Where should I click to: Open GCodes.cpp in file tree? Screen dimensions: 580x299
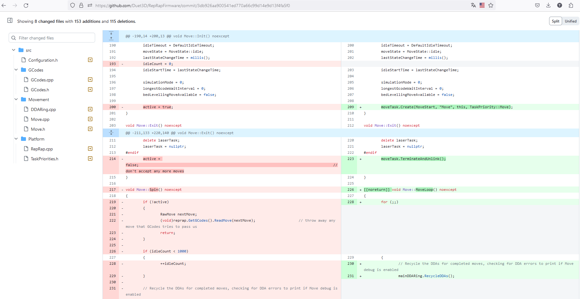tap(42, 80)
